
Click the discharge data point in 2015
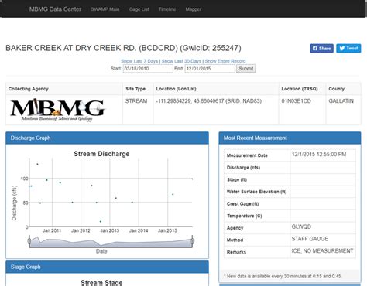[x=173, y=194]
